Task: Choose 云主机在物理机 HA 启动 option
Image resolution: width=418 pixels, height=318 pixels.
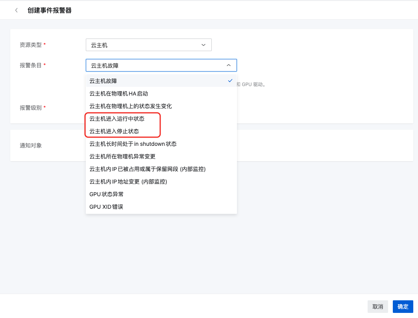Action: 161,94
